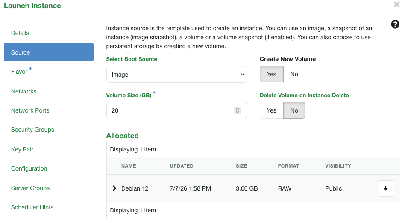The height and width of the screenshot is (223, 405).
Task: Click the Public visibility cell
Action: 334,188
